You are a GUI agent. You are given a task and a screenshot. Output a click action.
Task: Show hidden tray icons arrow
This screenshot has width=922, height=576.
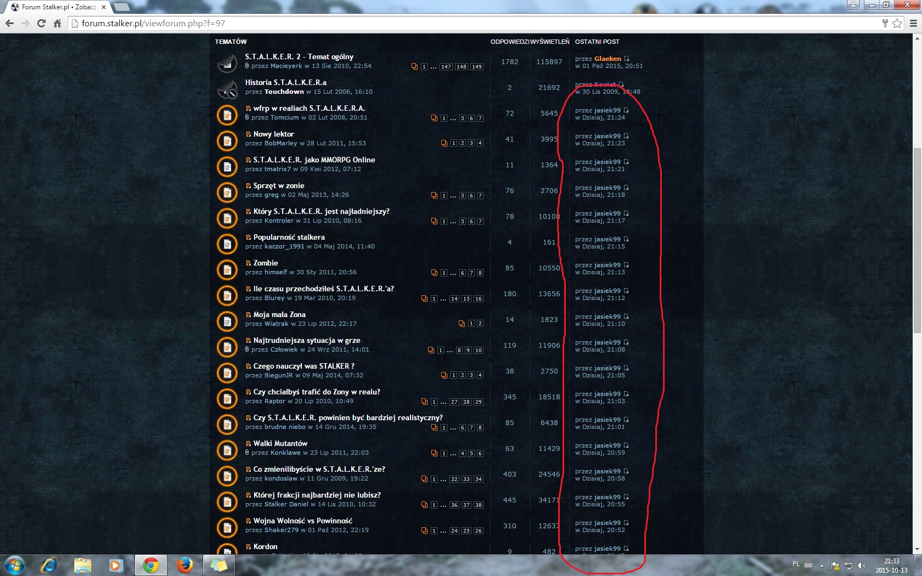pos(822,566)
